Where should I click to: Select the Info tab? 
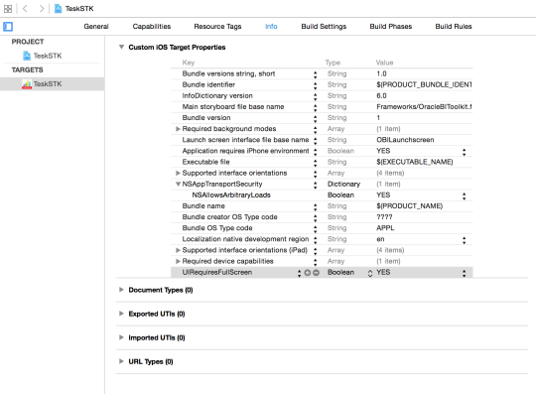point(271,27)
